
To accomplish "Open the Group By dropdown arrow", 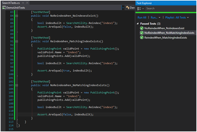I will pyautogui.click(x=143, y=9).
